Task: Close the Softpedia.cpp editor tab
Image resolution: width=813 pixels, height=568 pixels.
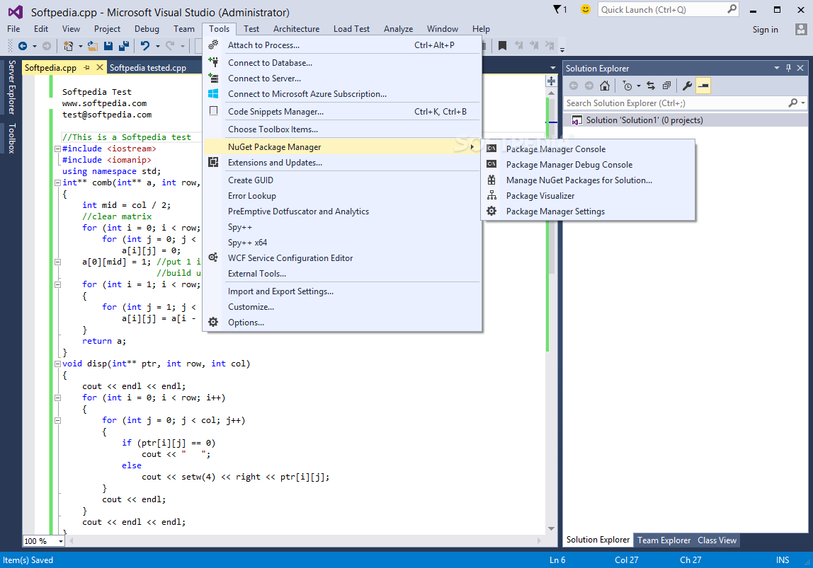Action: point(100,68)
